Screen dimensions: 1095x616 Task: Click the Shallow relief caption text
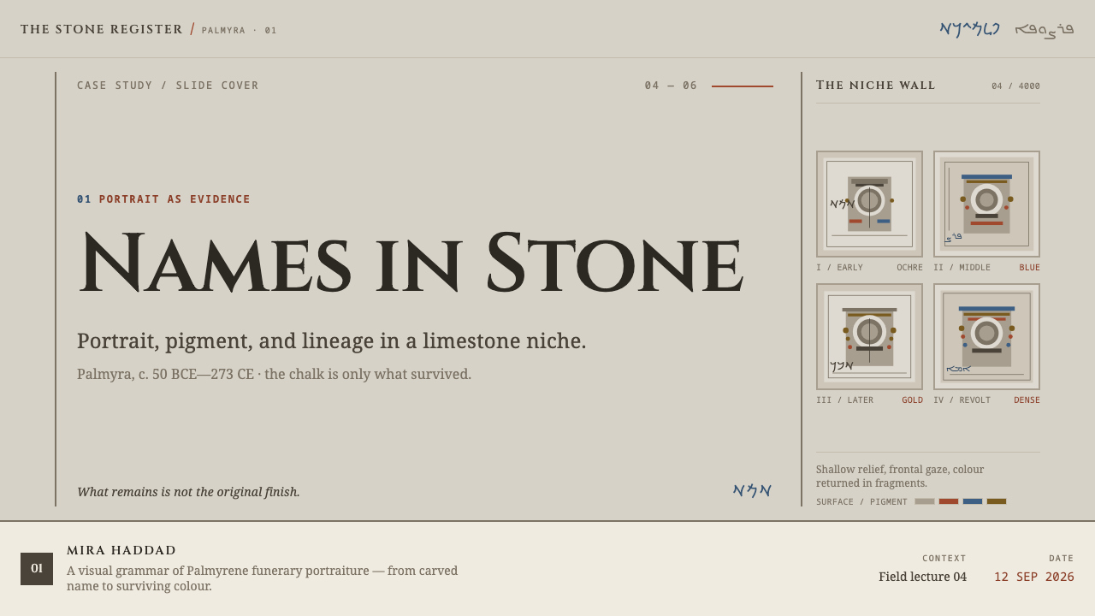(x=900, y=477)
